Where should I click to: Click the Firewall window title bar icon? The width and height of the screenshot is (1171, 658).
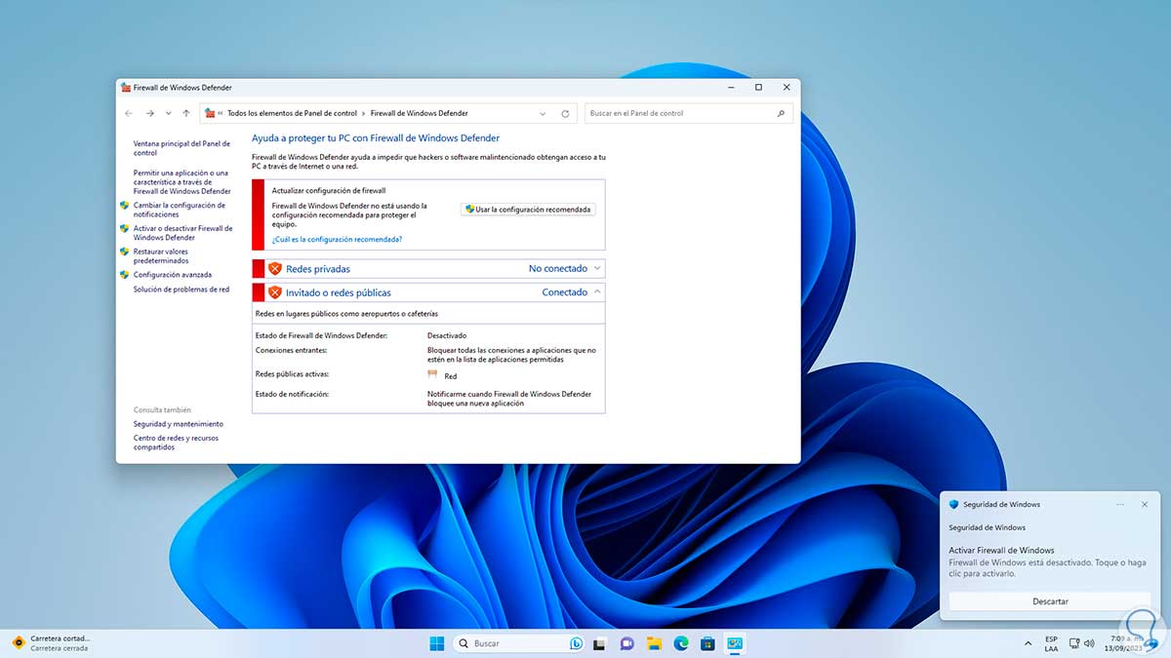126,87
